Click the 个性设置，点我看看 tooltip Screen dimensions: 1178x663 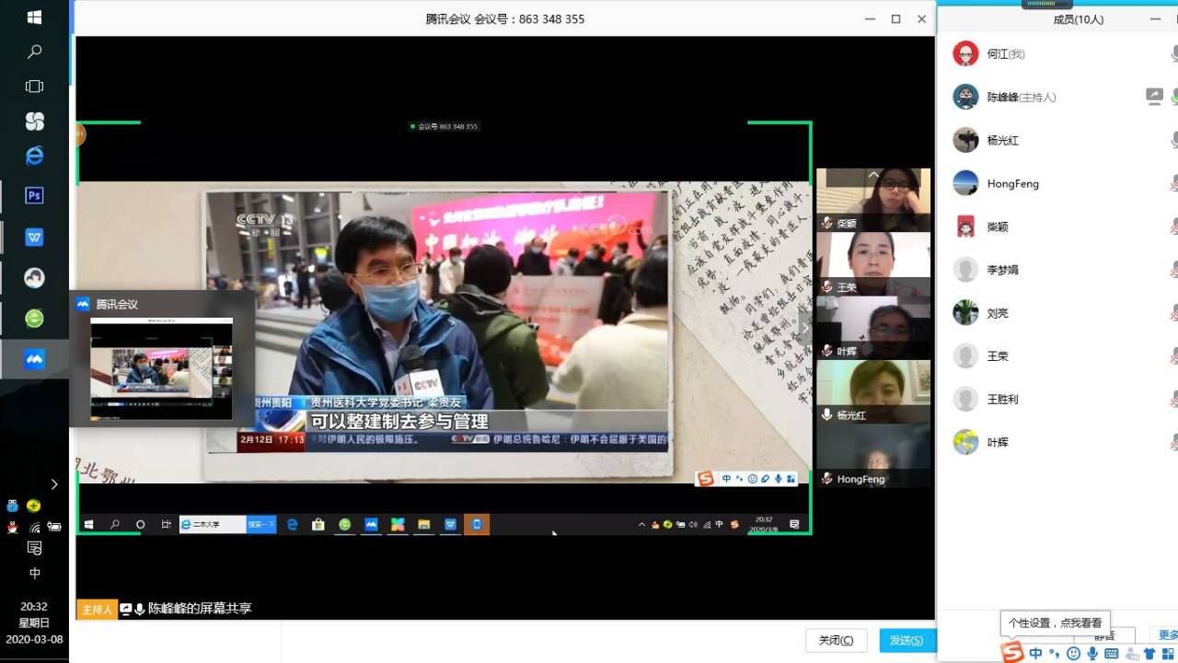[x=1055, y=622]
